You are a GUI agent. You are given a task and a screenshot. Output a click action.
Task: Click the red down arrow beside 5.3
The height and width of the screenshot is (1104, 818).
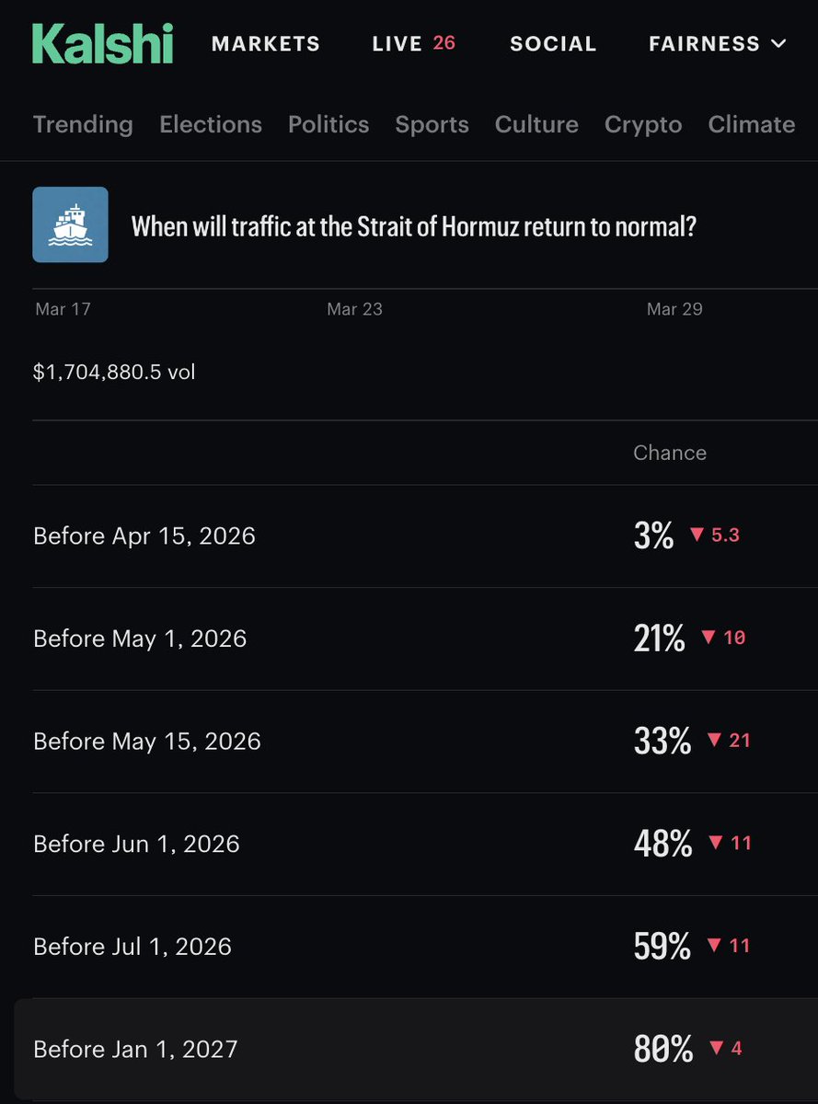coord(697,535)
